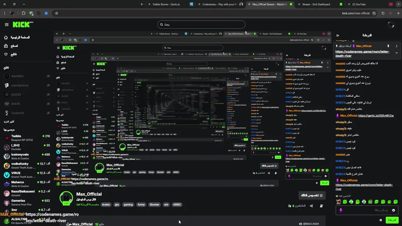This screenshot has height=226, width=402.
Task: Open the browser three-dot menu
Action: [x=4, y=13]
